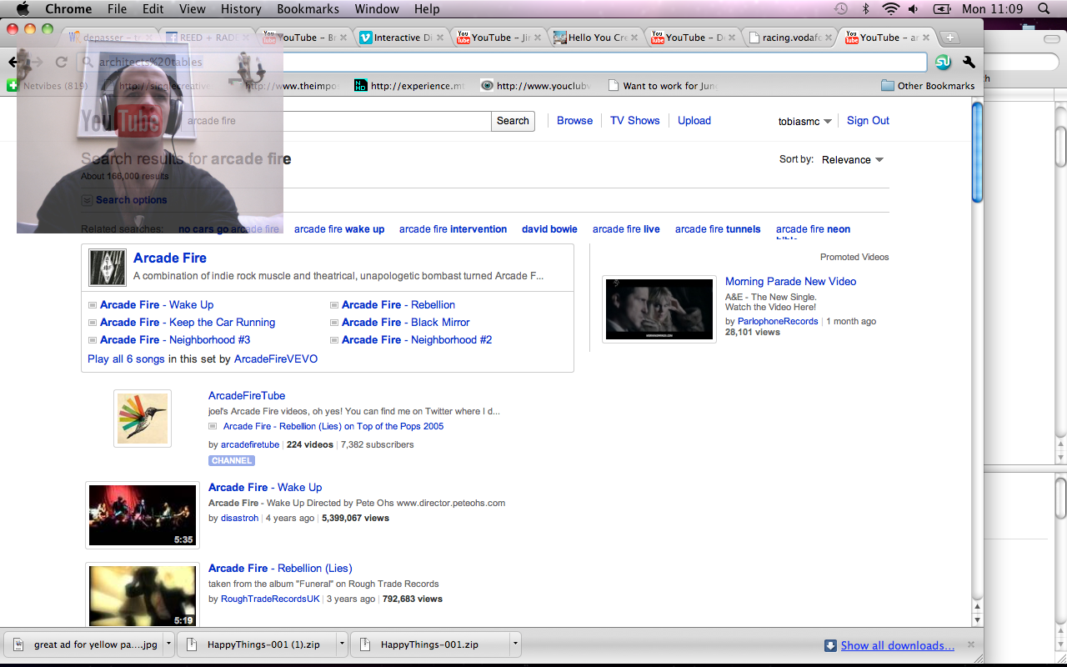This screenshot has width=1067, height=667.
Task: Click the reload page icon
Action: point(61,62)
